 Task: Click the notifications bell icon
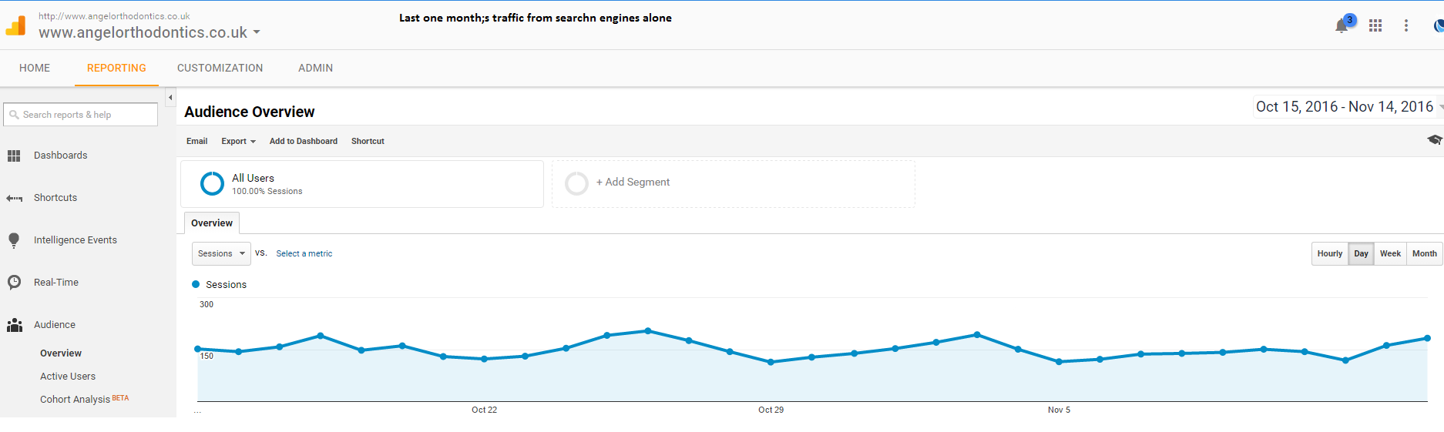(x=1342, y=26)
